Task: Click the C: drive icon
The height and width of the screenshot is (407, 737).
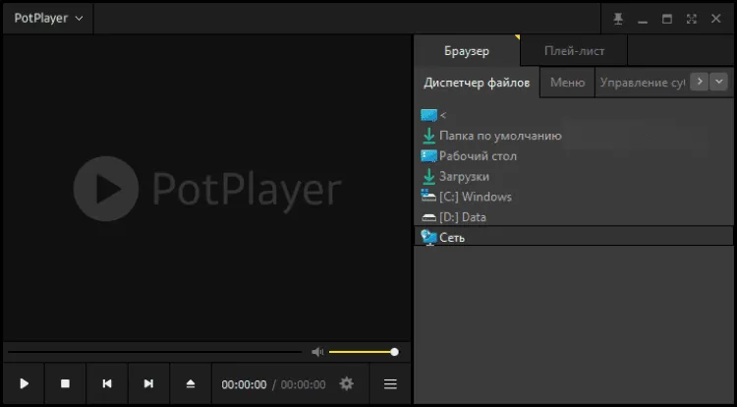Action: pyautogui.click(x=428, y=196)
